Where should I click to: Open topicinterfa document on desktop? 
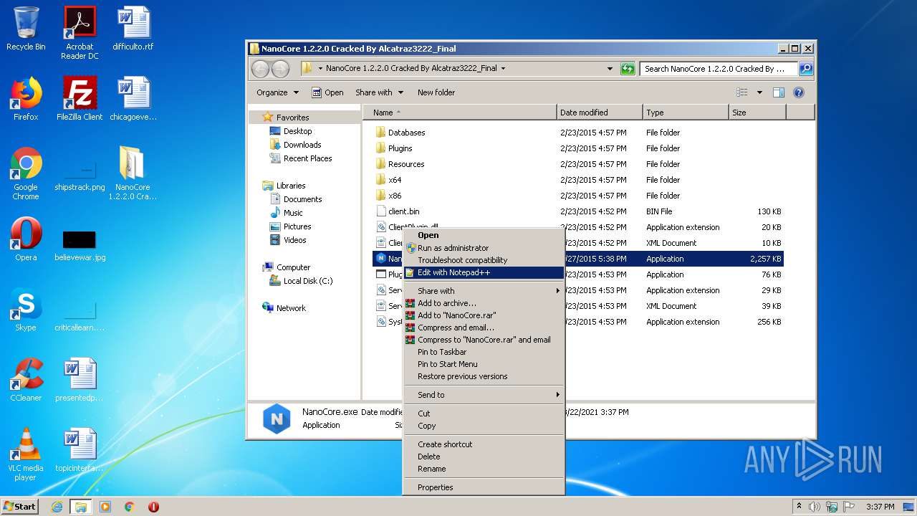tap(80, 450)
